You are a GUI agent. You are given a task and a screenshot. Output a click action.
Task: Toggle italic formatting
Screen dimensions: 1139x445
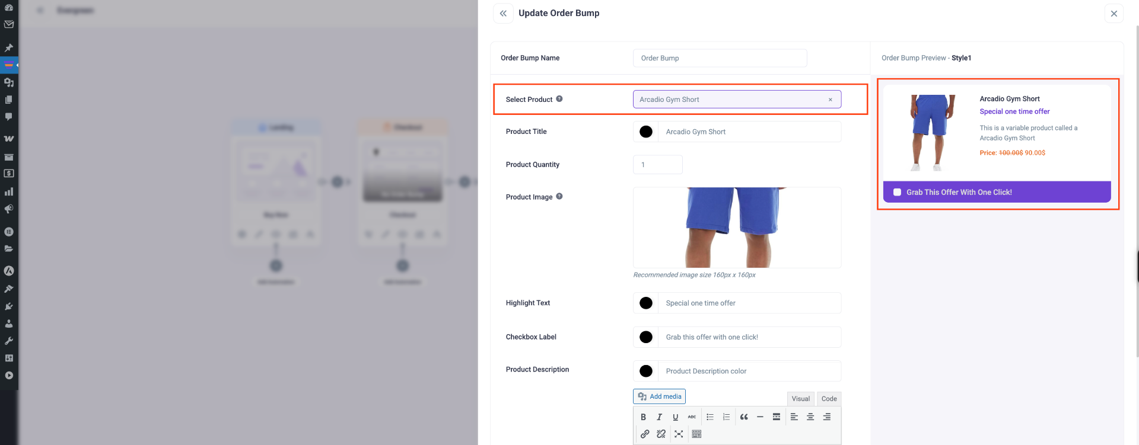click(x=659, y=417)
